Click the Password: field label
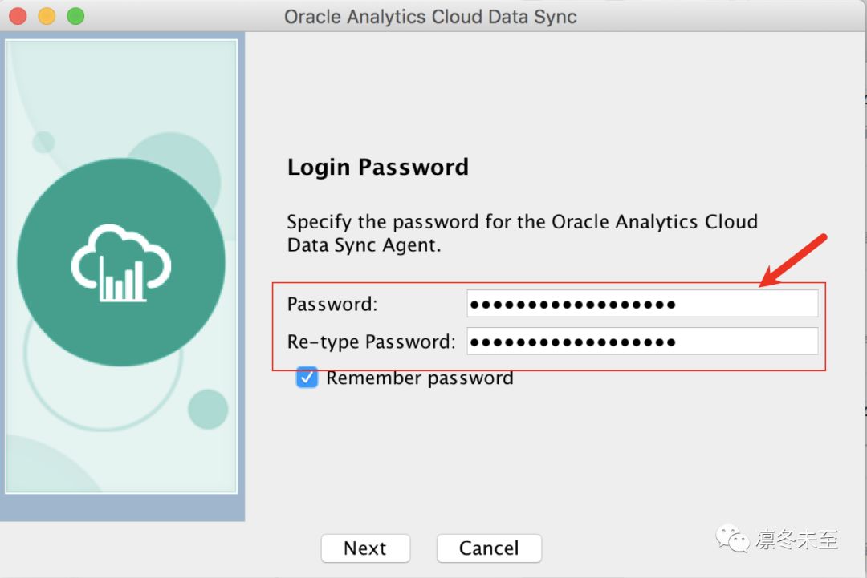Image resolution: width=867 pixels, height=578 pixels. tap(332, 305)
